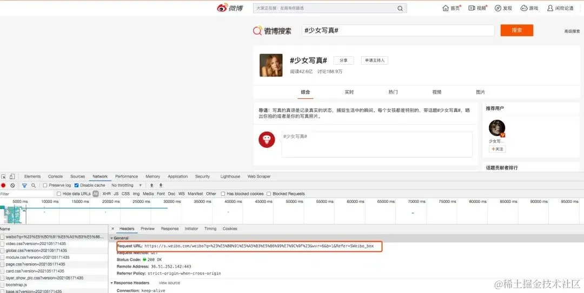
Task: Show the request Cookies tab
Action: click(x=230, y=229)
